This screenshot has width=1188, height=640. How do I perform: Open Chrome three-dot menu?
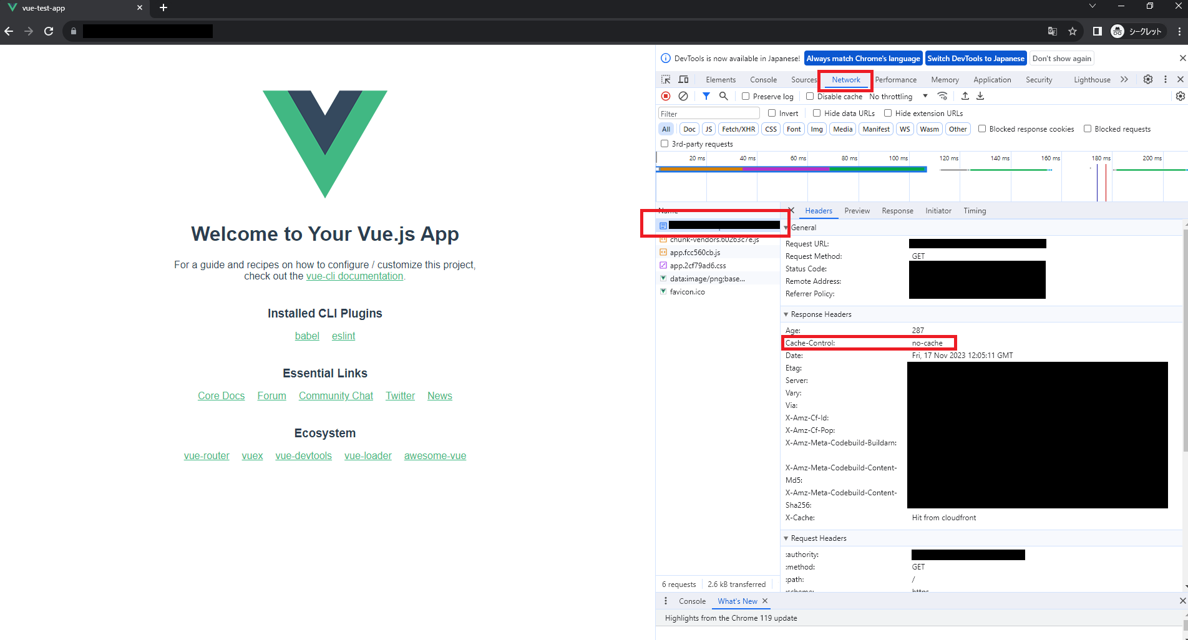click(x=1179, y=31)
